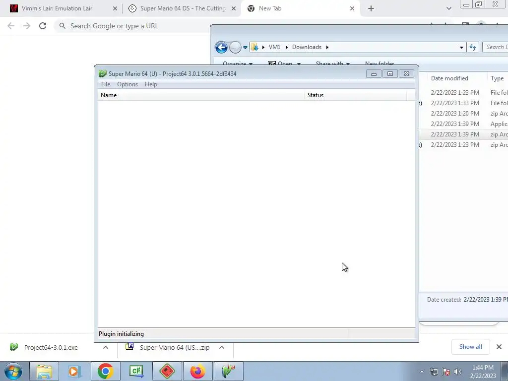Click the network tray icon
The height and width of the screenshot is (381, 508).
[434, 372]
